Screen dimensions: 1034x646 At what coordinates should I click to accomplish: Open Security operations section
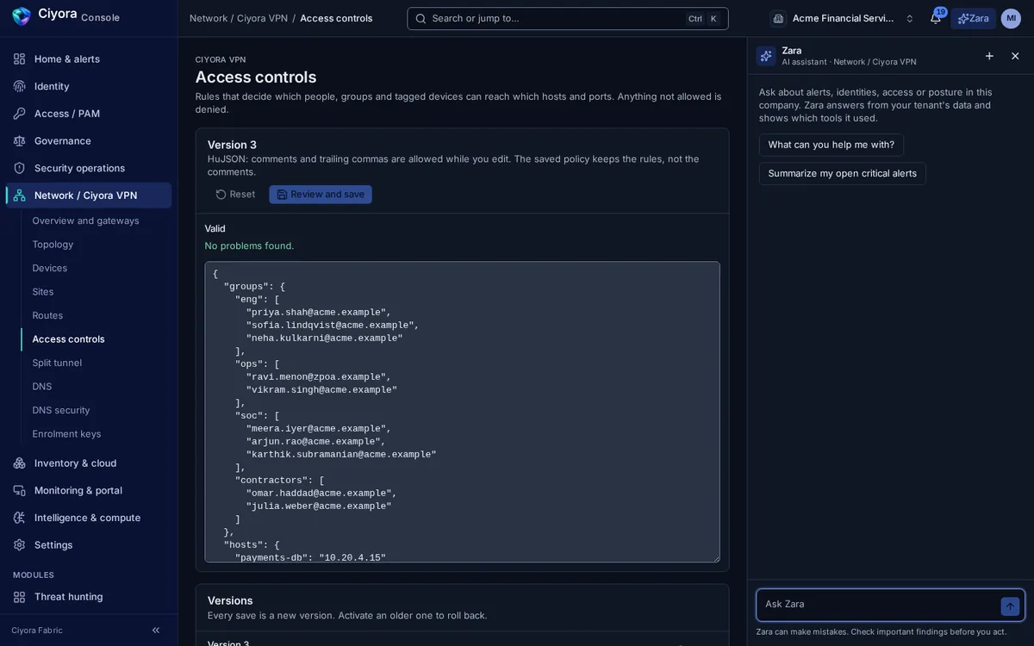pyautogui.click(x=89, y=168)
